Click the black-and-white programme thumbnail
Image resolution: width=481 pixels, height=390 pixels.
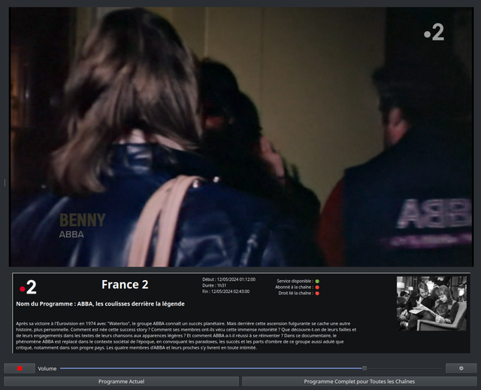pos(431,303)
